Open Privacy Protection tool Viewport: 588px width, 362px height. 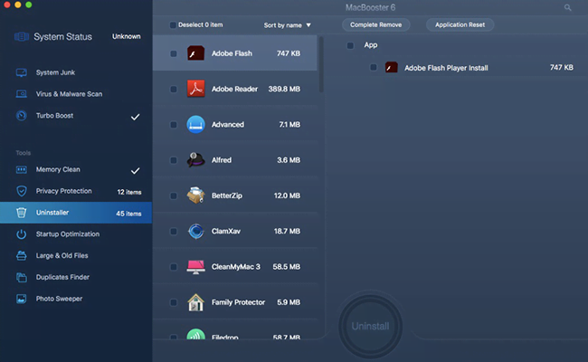coord(76,191)
